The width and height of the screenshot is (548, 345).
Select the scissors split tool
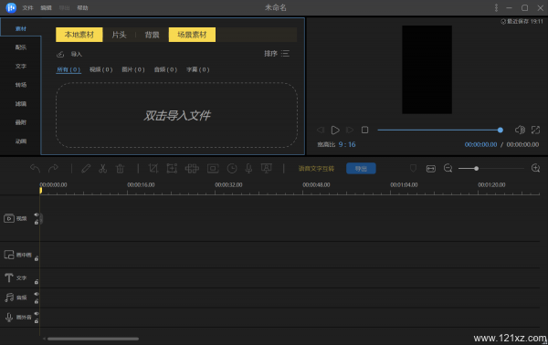tap(102, 168)
